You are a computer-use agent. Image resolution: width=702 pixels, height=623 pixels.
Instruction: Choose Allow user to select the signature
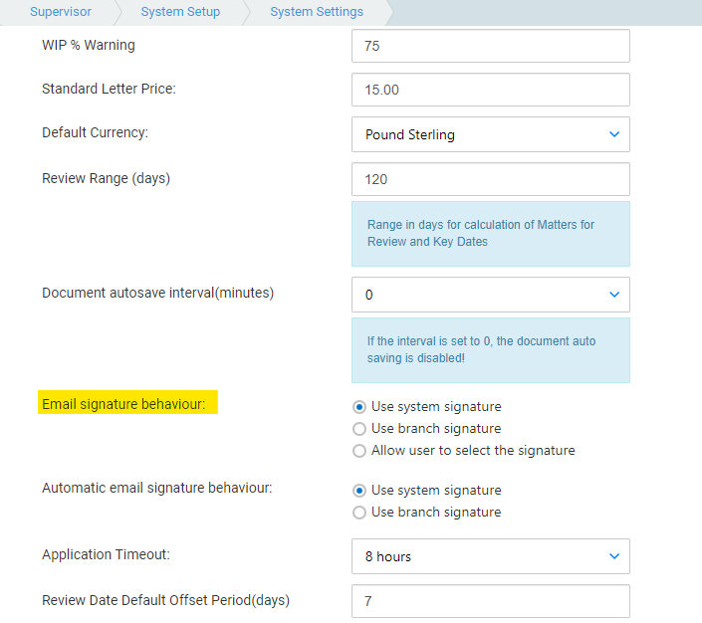tap(359, 451)
